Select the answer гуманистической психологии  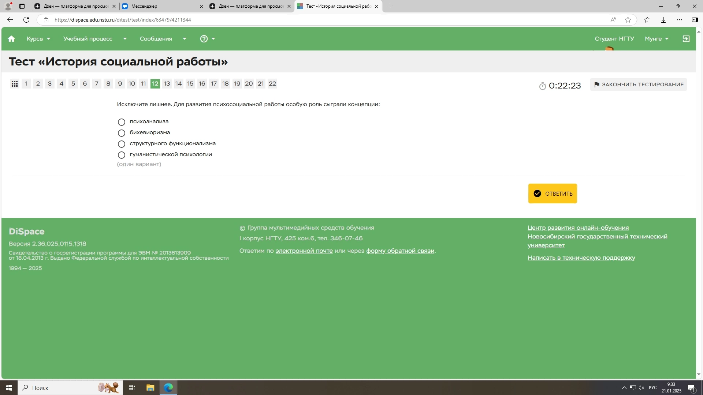pyautogui.click(x=122, y=155)
